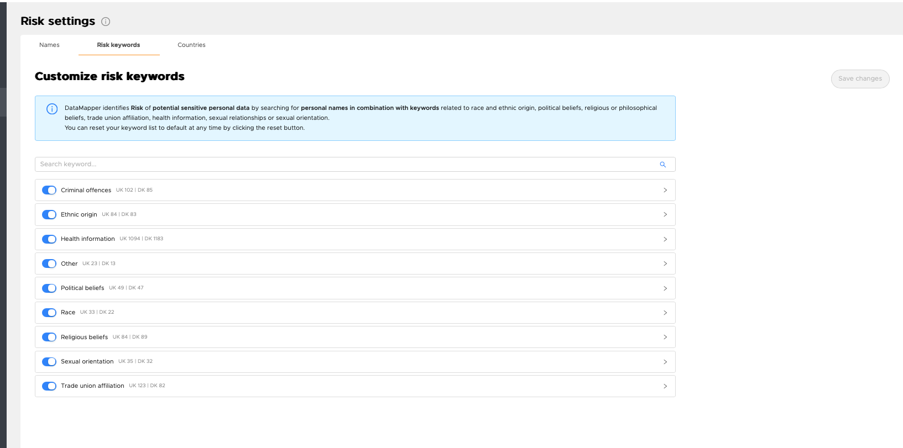903x448 pixels.
Task: Expand Political beliefs chevron arrow
Action: pyautogui.click(x=665, y=288)
